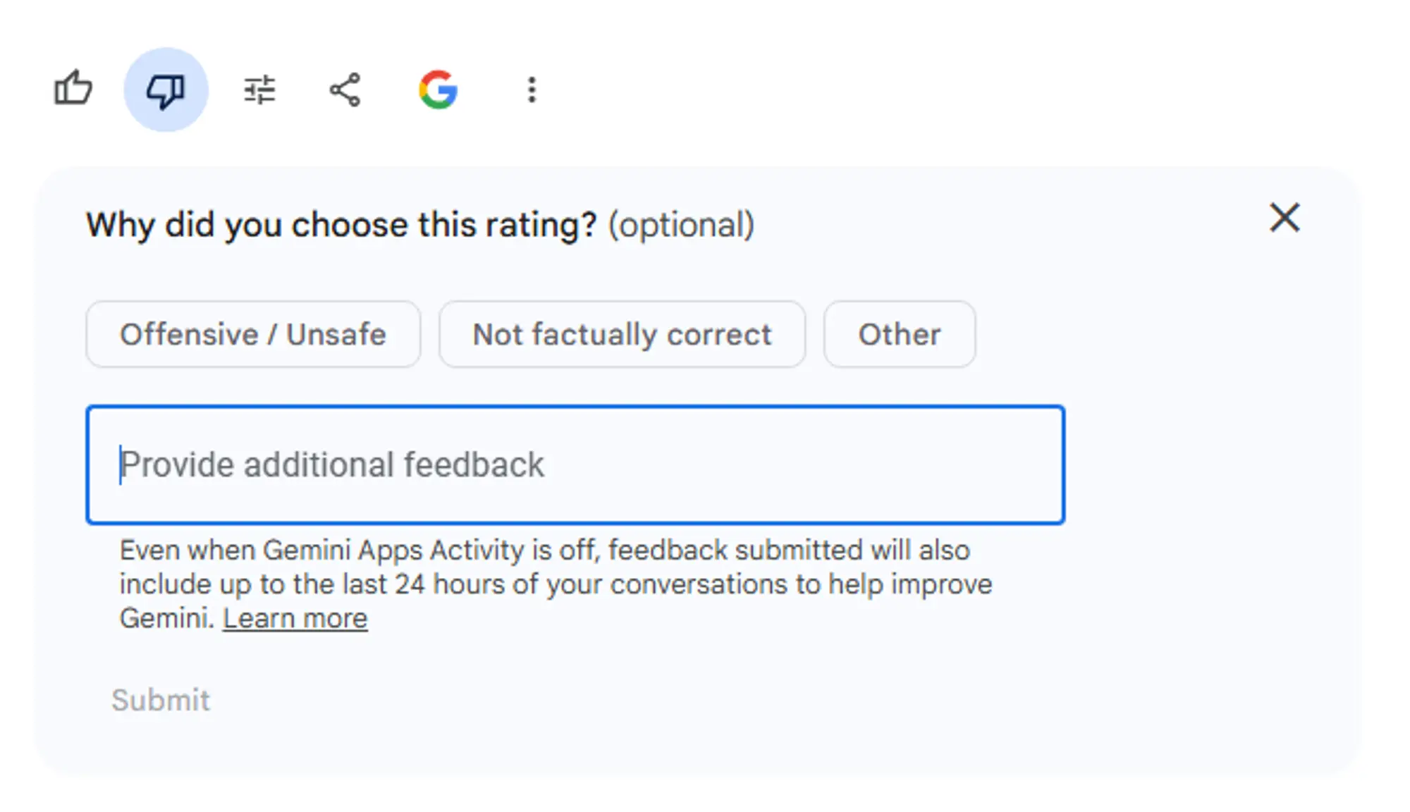Dismiss the feedback card with X
This screenshot has height=812, width=1410.
coord(1285,217)
